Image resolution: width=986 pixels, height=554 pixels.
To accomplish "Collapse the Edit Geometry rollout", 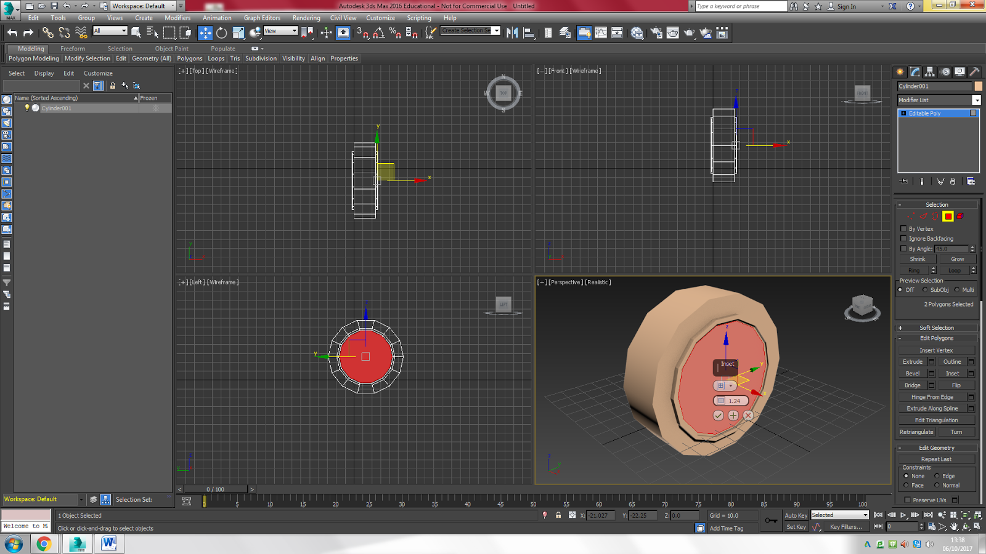I will pyautogui.click(x=937, y=448).
